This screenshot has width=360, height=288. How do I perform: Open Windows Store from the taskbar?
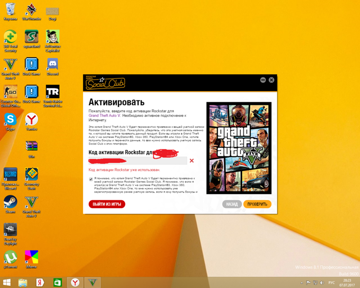click(x=58, y=283)
